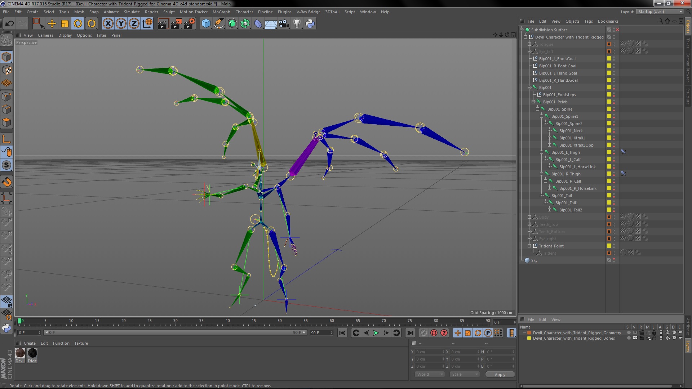The image size is (692, 389).
Task: Collapse Bip001_L_Thigh tree node
Action: (541, 152)
